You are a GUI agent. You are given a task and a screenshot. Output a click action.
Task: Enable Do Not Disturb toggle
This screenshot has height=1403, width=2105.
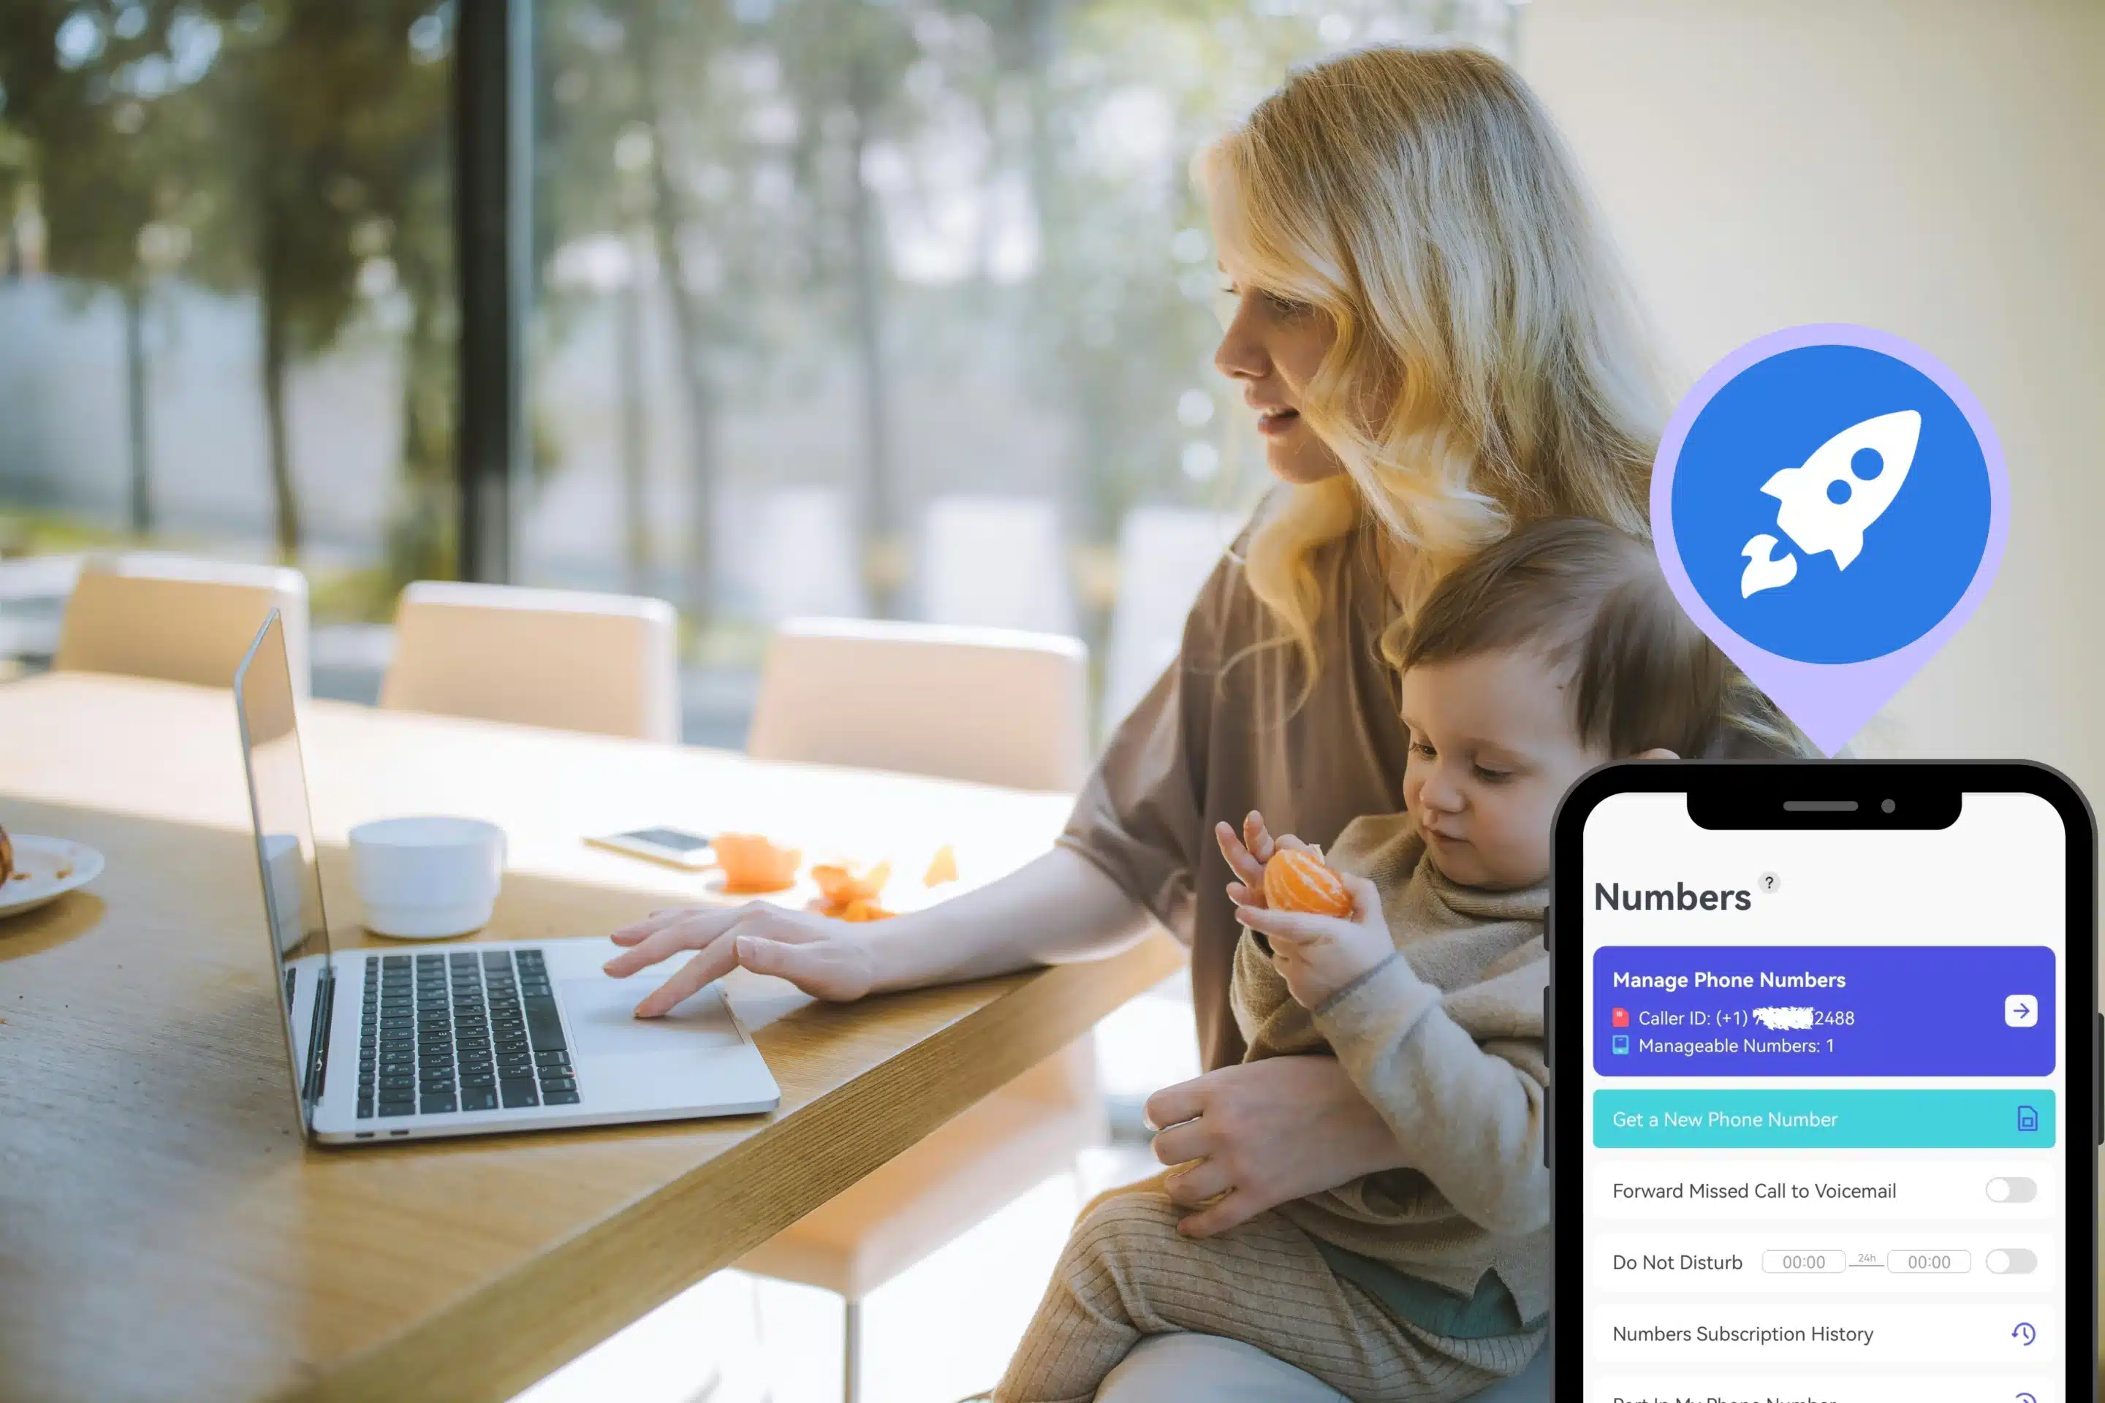click(2011, 1261)
